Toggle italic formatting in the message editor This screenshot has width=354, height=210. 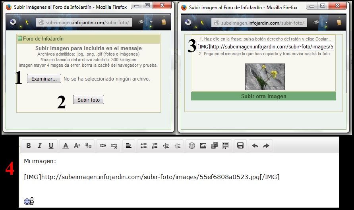40,145
